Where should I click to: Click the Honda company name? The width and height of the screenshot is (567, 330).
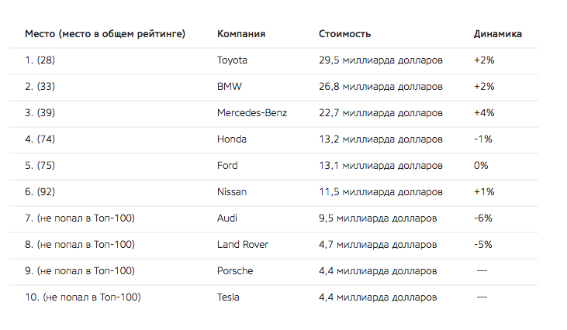232,139
